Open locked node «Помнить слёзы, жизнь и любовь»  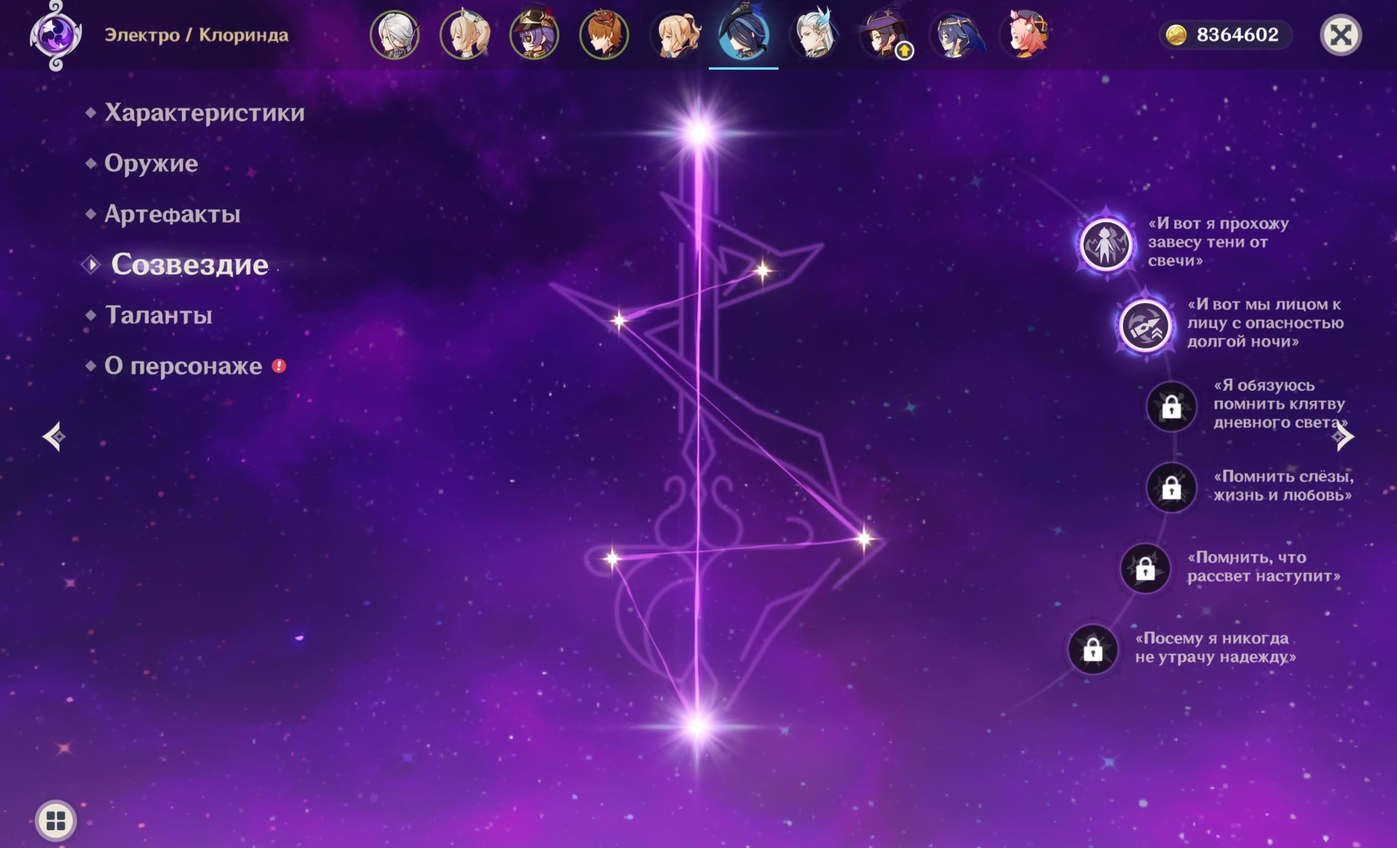click(x=1171, y=488)
